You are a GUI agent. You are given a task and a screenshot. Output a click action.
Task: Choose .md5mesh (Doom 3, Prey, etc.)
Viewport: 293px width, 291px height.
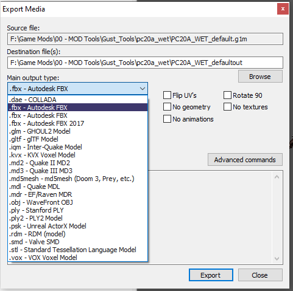(77, 179)
